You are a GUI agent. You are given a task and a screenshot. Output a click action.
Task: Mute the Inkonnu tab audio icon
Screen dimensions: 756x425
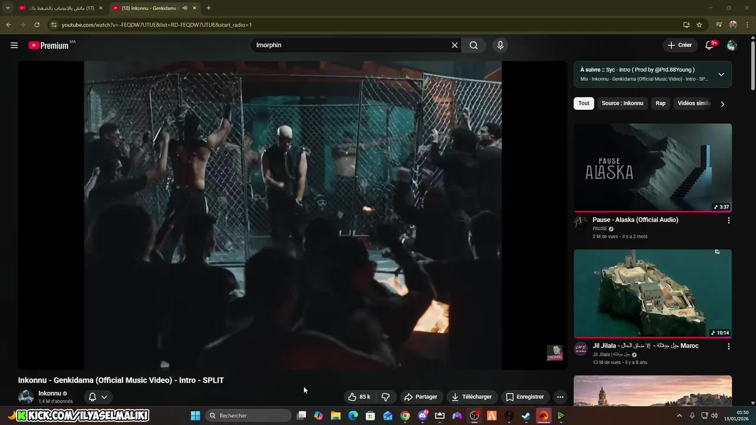click(185, 8)
